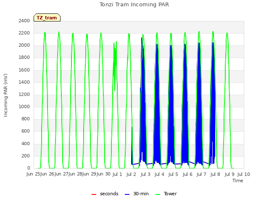Click the x-axis label Time
This screenshot has width=269, height=202.
[237, 181]
